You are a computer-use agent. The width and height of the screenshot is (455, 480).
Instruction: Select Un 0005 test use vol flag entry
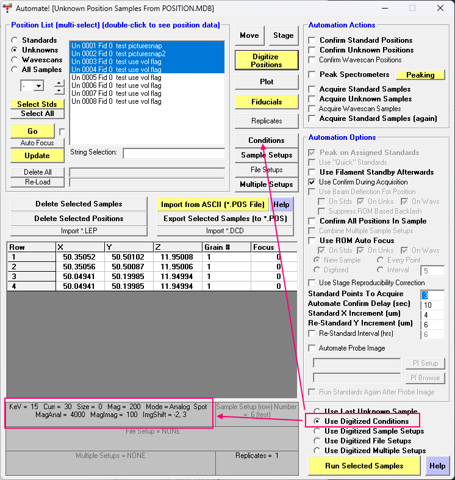(116, 78)
